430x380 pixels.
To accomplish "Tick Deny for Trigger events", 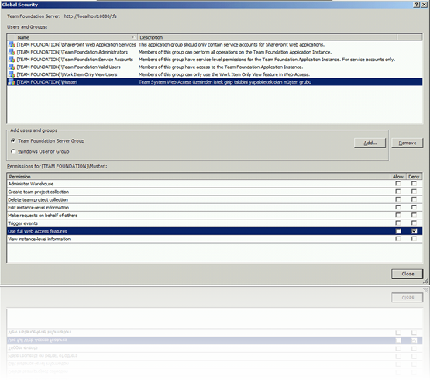I will [414, 223].
